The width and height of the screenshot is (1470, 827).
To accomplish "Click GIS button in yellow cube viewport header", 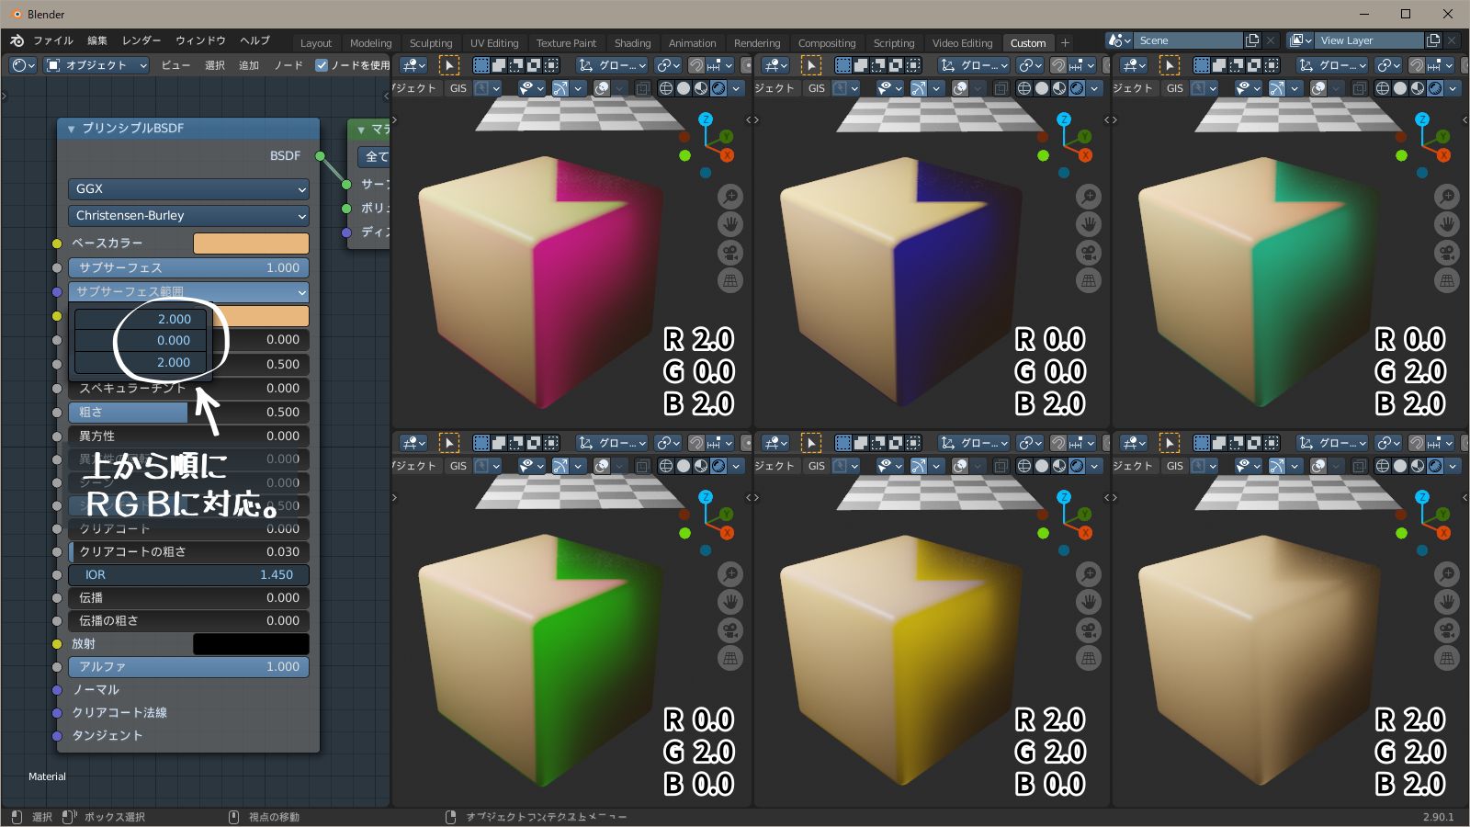I will (x=817, y=466).
